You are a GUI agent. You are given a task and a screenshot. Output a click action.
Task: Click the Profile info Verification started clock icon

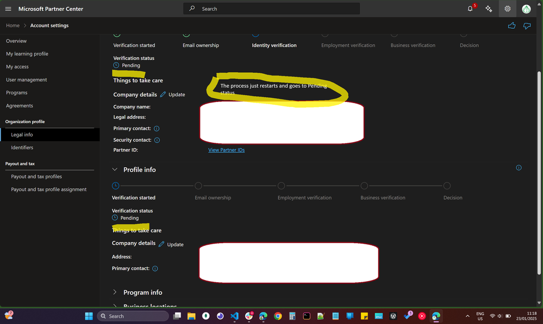coord(116,186)
